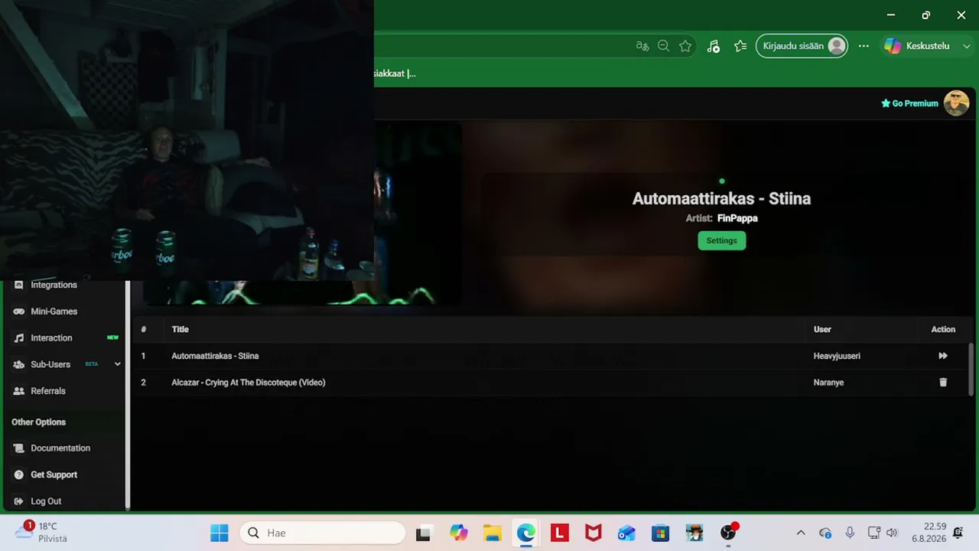
Task: Open the Settings button under FinPappa
Action: (721, 240)
